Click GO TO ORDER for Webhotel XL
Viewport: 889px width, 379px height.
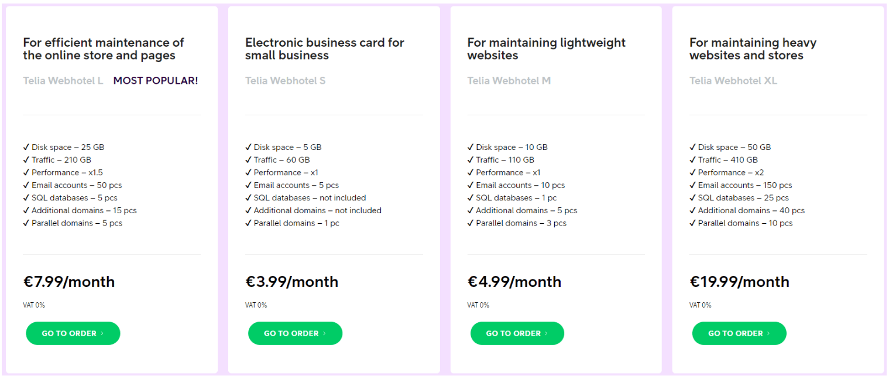point(739,333)
